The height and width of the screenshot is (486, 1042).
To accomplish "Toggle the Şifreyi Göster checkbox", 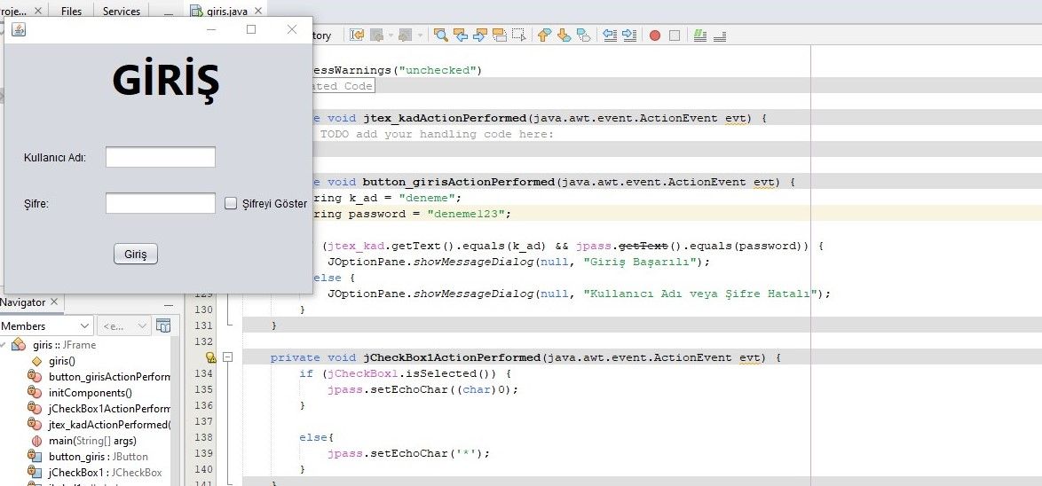I will [231, 203].
